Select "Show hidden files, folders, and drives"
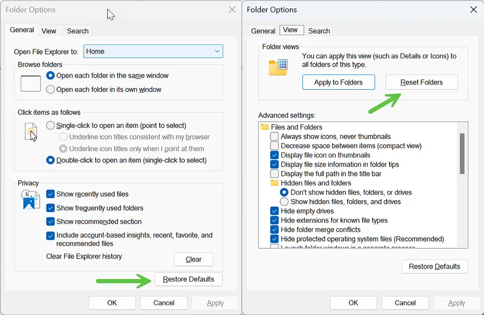This screenshot has width=484, height=315. coord(286,201)
